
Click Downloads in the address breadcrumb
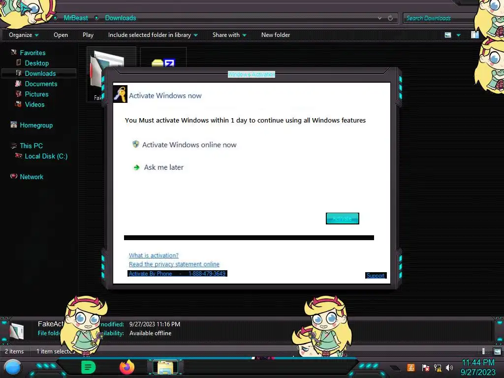click(x=121, y=18)
